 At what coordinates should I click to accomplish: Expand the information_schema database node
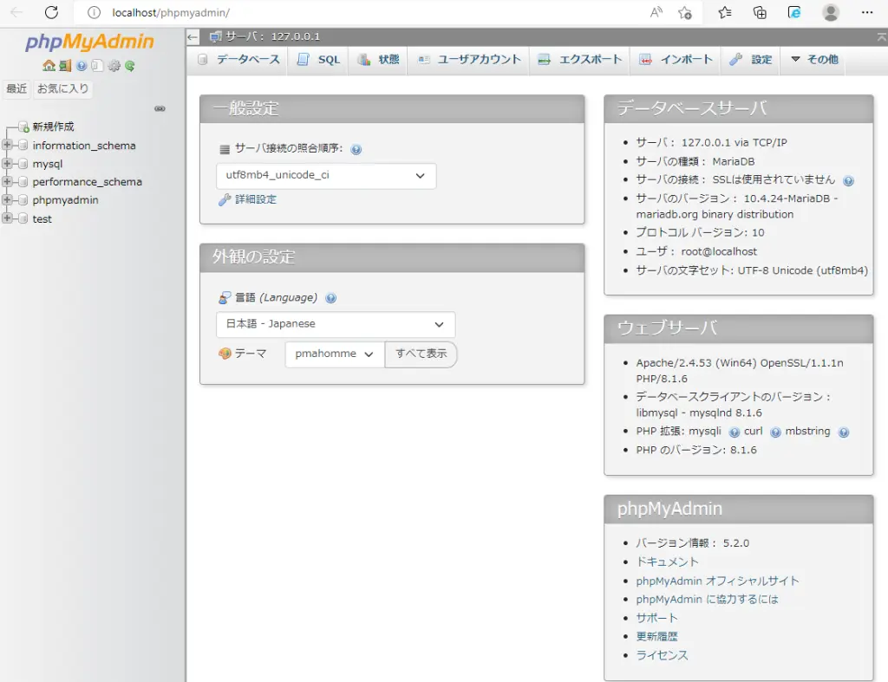tap(7, 145)
